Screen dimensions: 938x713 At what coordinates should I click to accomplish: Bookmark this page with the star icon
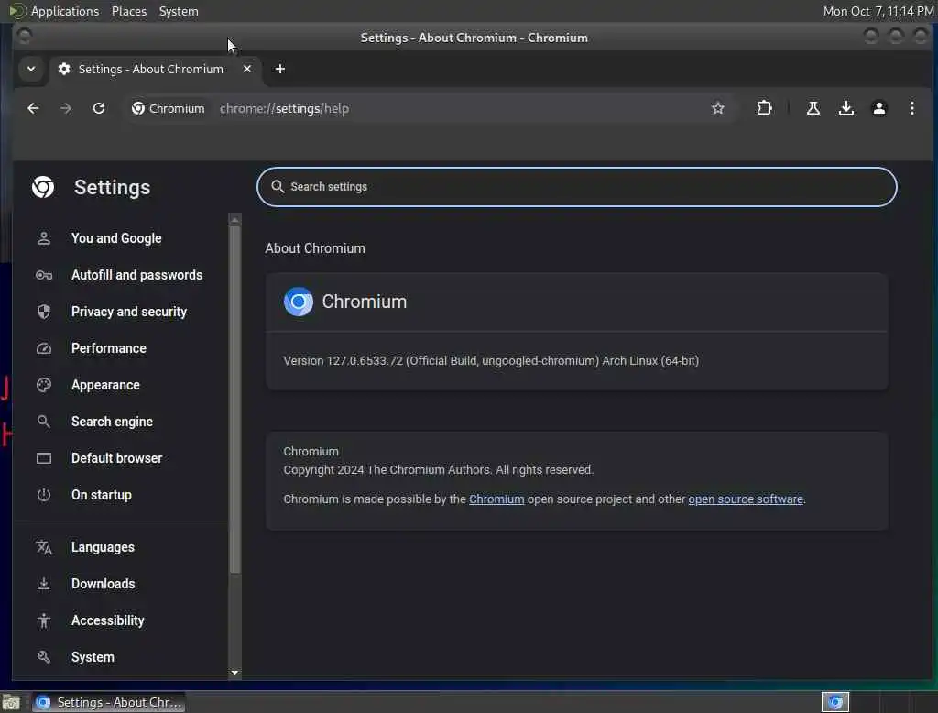pyautogui.click(x=718, y=108)
